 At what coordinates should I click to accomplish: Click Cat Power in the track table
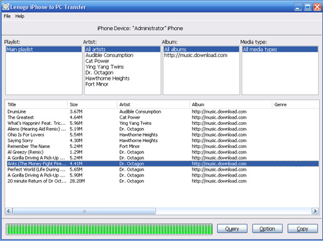(x=130, y=118)
